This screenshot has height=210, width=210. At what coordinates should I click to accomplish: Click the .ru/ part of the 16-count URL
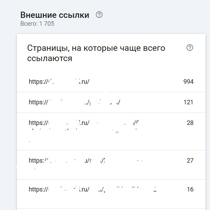84,190
